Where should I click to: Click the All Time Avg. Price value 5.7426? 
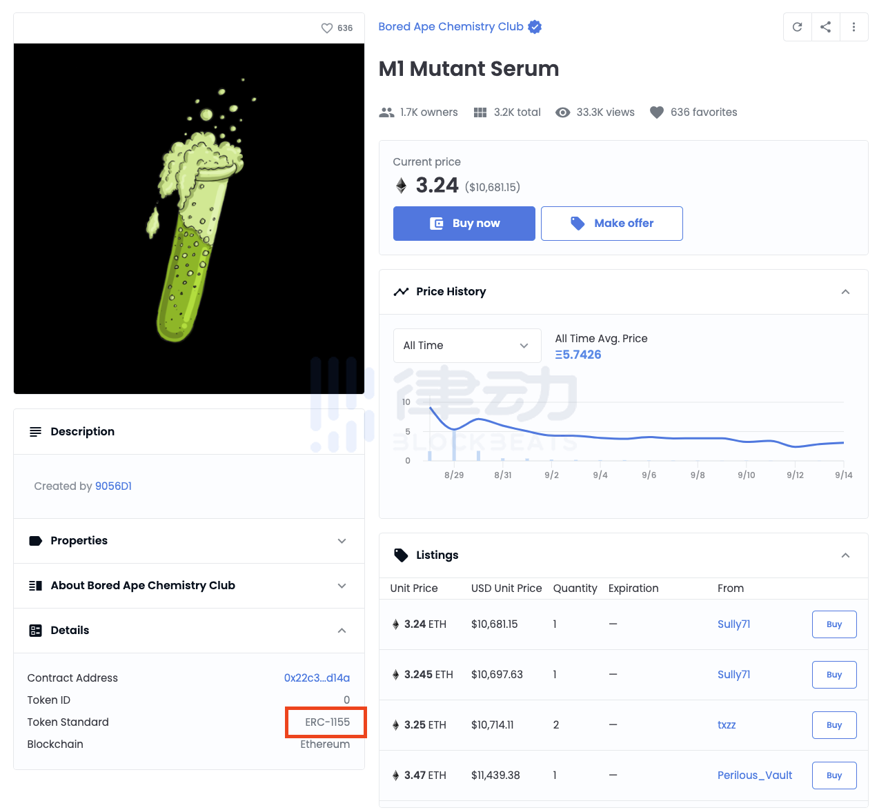(x=578, y=355)
